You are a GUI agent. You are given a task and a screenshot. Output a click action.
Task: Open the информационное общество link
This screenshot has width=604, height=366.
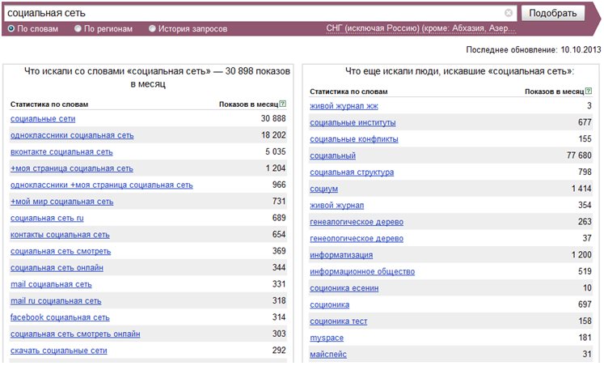pos(362,271)
